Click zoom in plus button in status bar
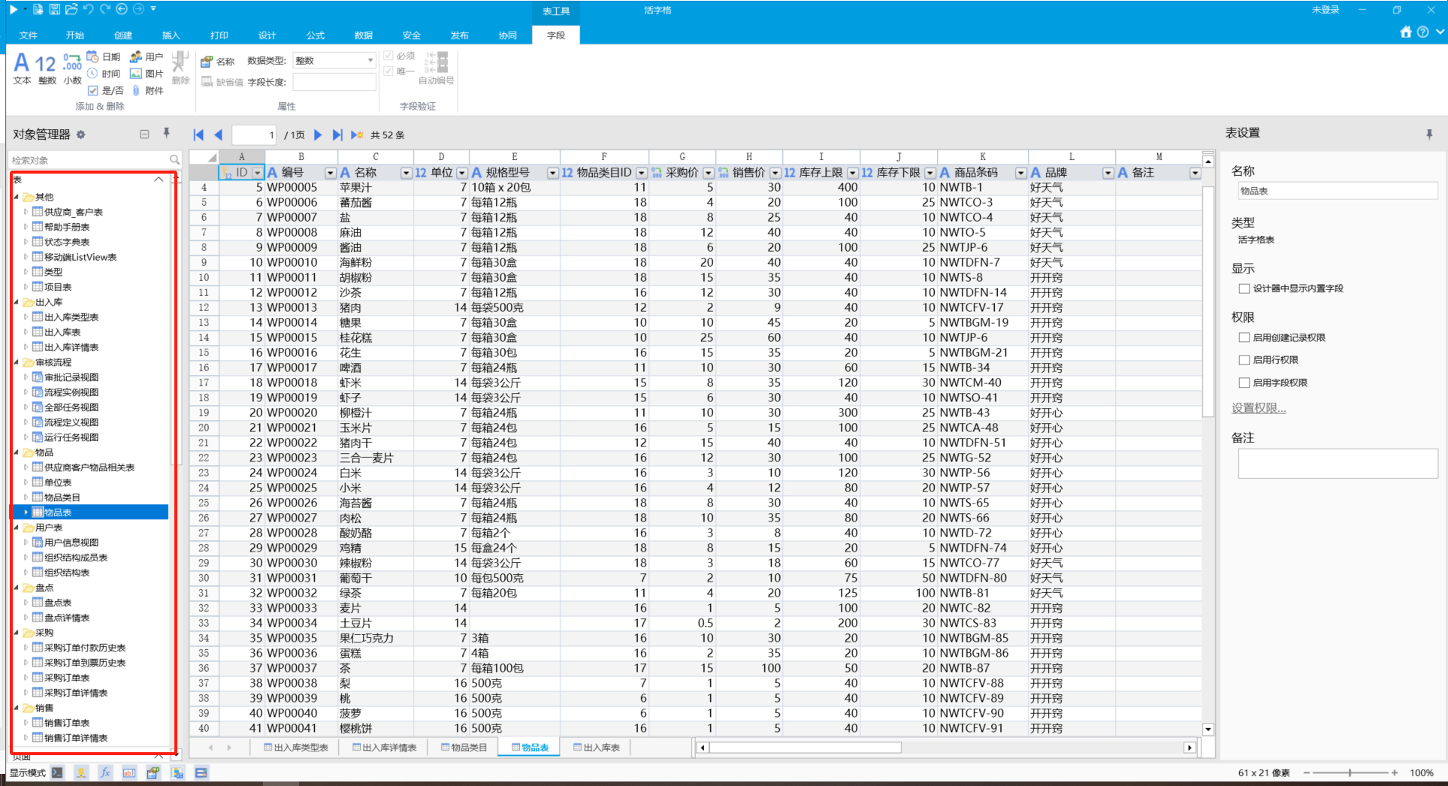 pyautogui.click(x=1395, y=772)
